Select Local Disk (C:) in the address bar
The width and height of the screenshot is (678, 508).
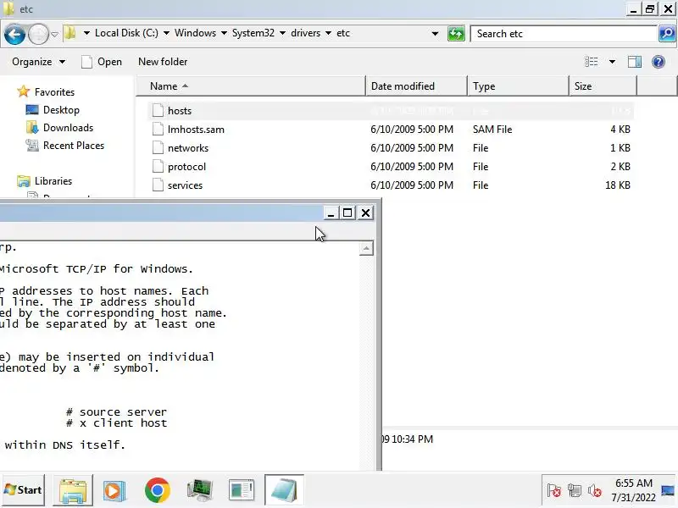126,33
